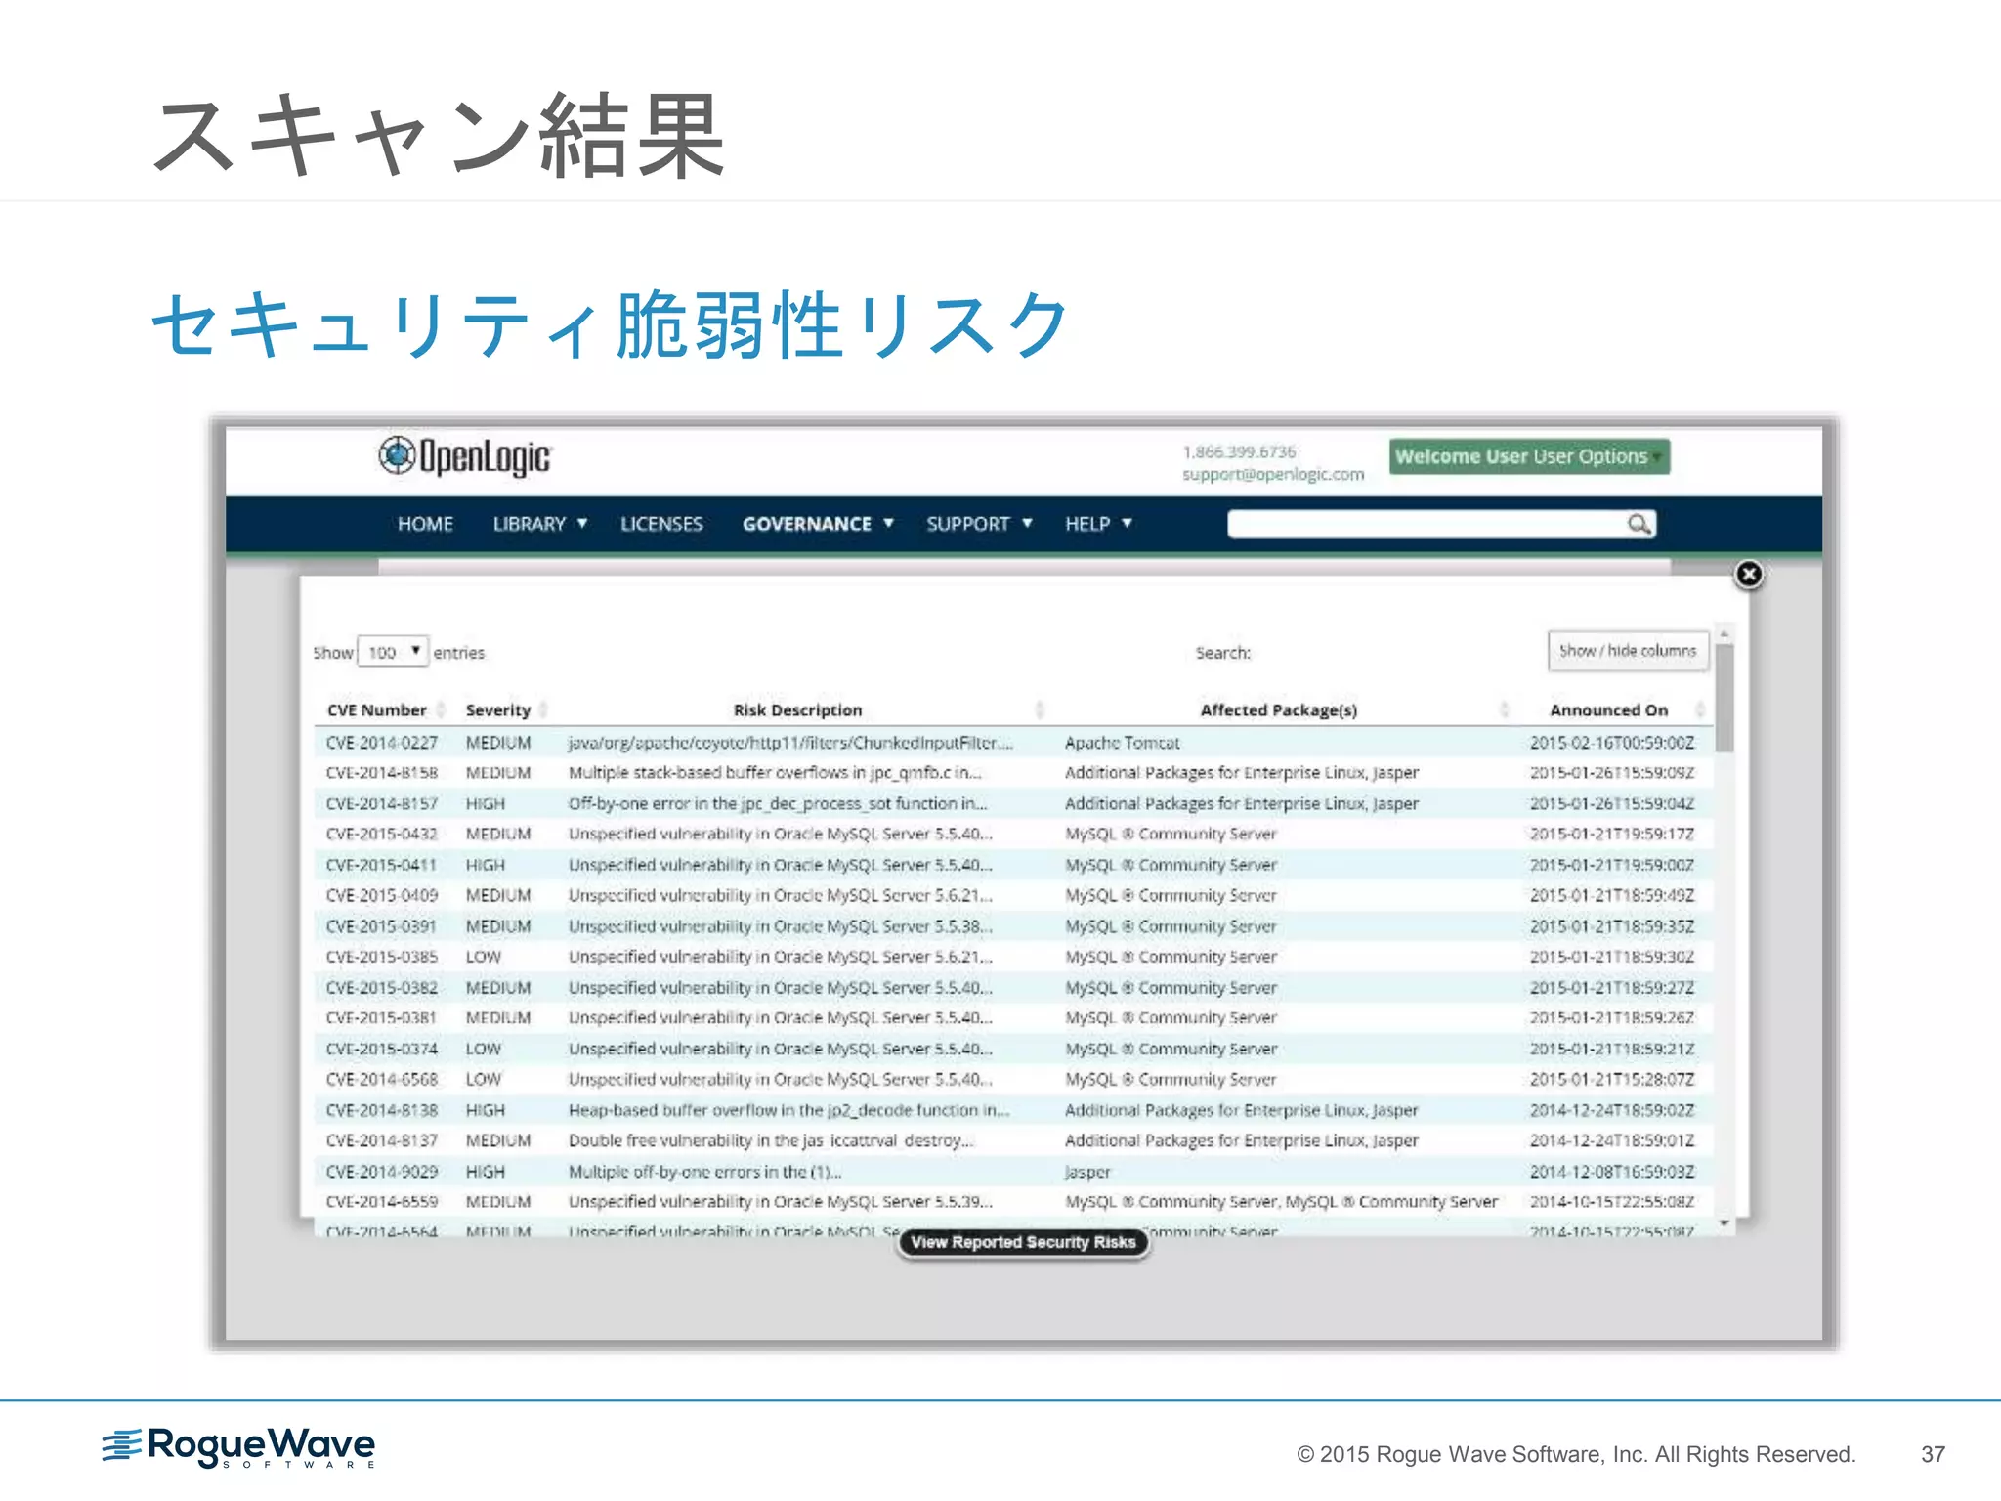Click the Search label in popup
This screenshot has width=2001, height=1501.
click(1222, 652)
